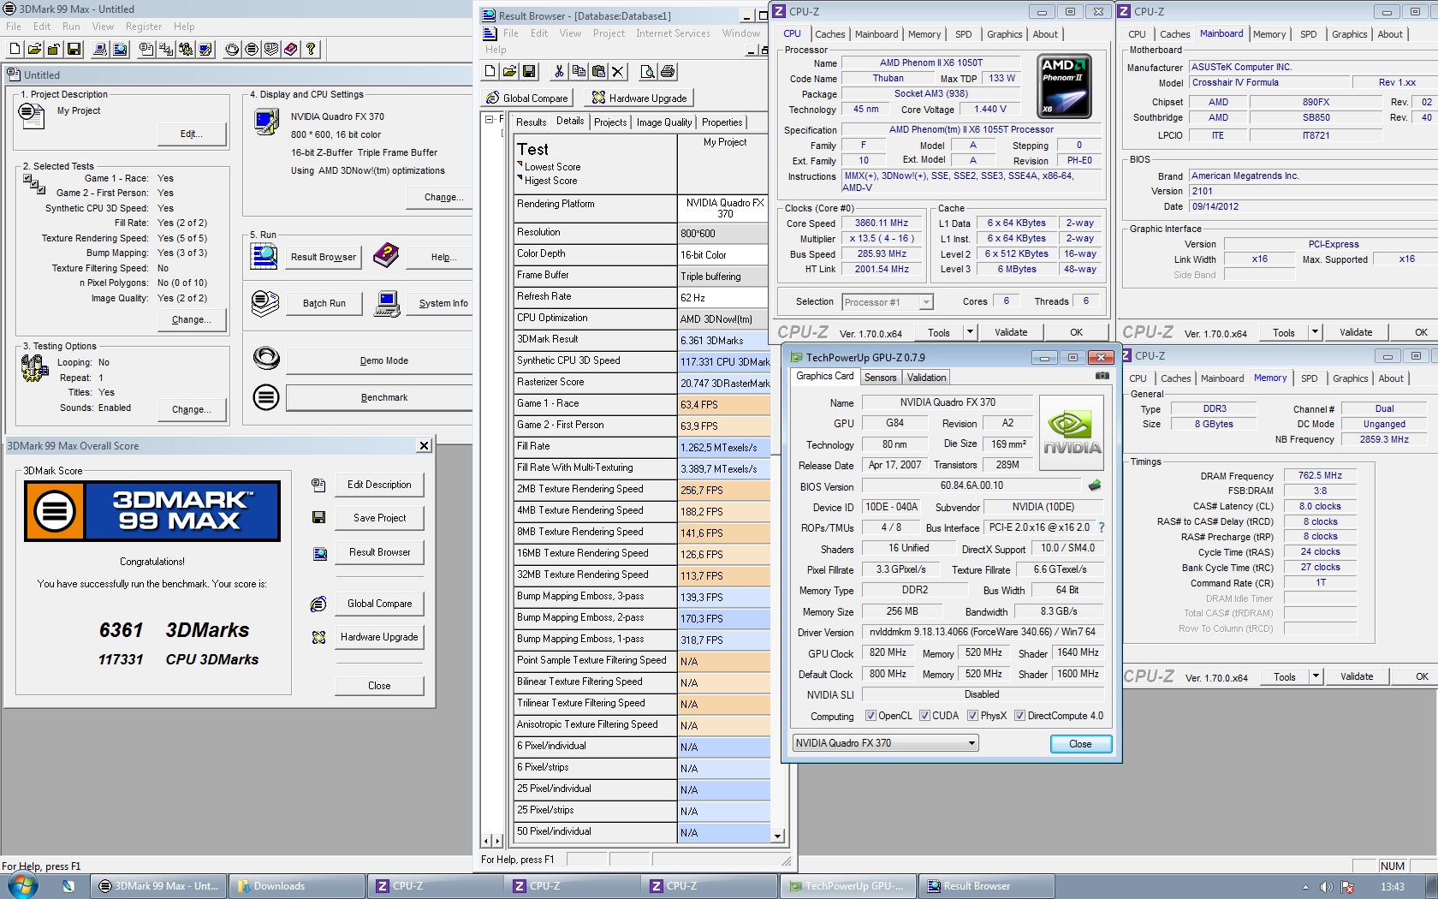Image resolution: width=1438 pixels, height=899 pixels.
Task: Click System Info computer icon in 3DMark toolbar
Action: [x=100, y=49]
